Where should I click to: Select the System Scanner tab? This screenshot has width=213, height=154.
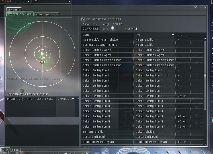20,14
